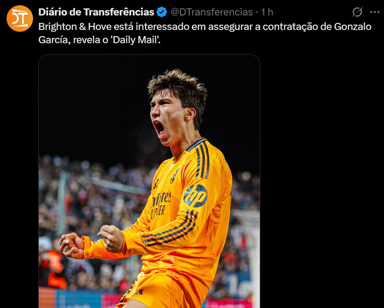Image resolution: width=384 pixels, height=308 pixels.
Task: Click the hp logo on the sleeve
Action: pyautogui.click(x=195, y=195)
